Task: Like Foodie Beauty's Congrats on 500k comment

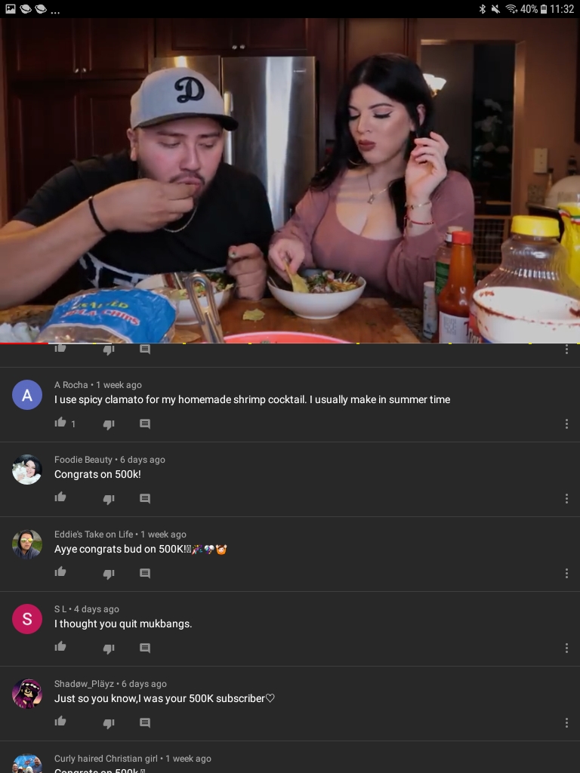Action: [60, 497]
